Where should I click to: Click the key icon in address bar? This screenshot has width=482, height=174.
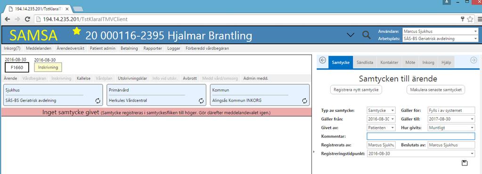click(463, 19)
